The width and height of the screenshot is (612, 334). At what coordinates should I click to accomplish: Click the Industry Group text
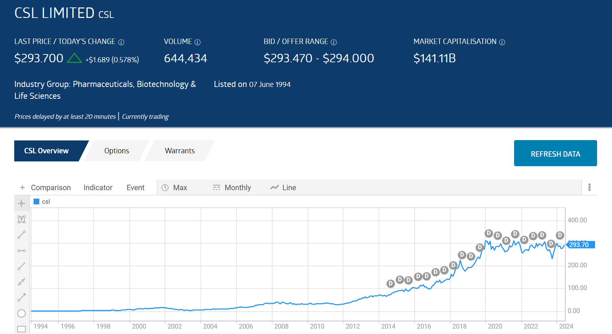click(x=105, y=90)
